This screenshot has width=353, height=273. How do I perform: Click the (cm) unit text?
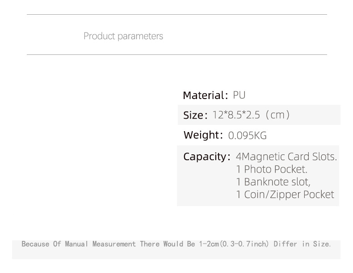coord(277,115)
